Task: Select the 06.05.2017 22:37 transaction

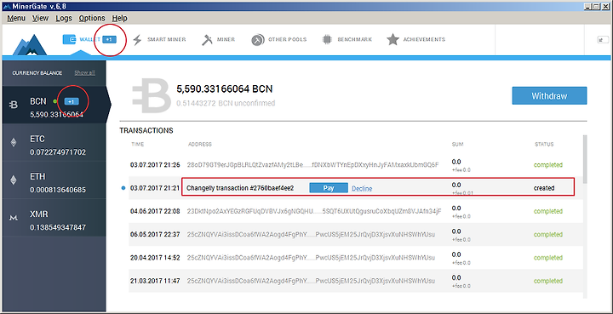Action: (355, 234)
